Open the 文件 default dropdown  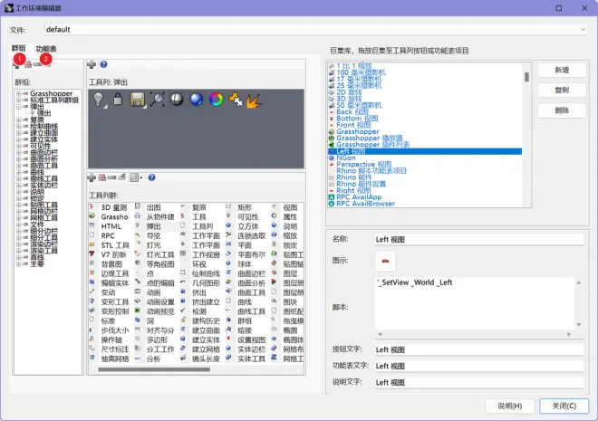pyautogui.click(x=583, y=29)
